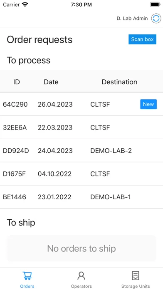Image resolution: width=163 pixels, height=289 pixels.
Task: Open order 32EE6A row
Action: 81,127
